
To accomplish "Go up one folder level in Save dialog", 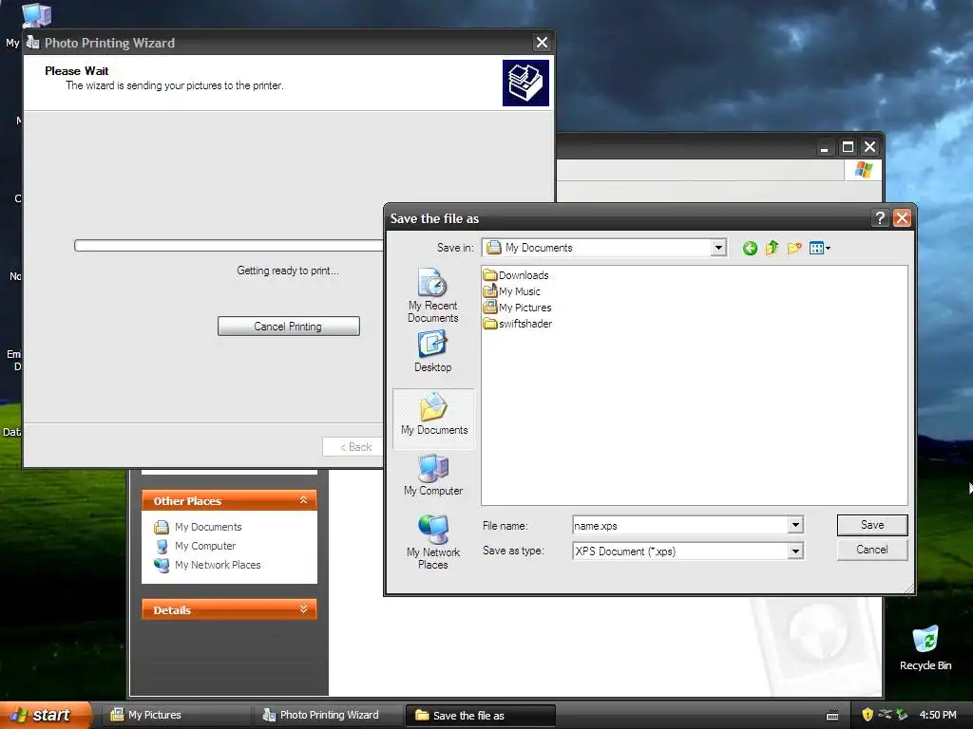I will pyautogui.click(x=772, y=249).
